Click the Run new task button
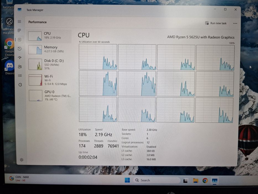 coord(216,23)
